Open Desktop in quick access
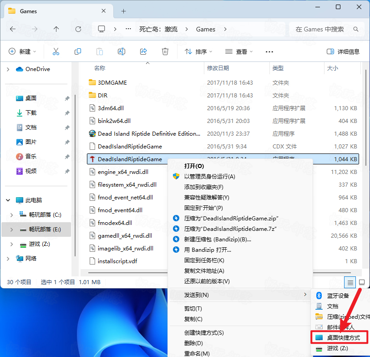Screen dimensions: 370x357 pos(31,98)
